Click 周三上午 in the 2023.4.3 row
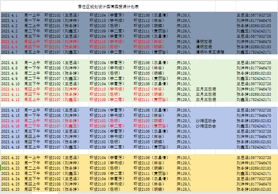Viewport: 278px width, 194px height. coord(32,36)
